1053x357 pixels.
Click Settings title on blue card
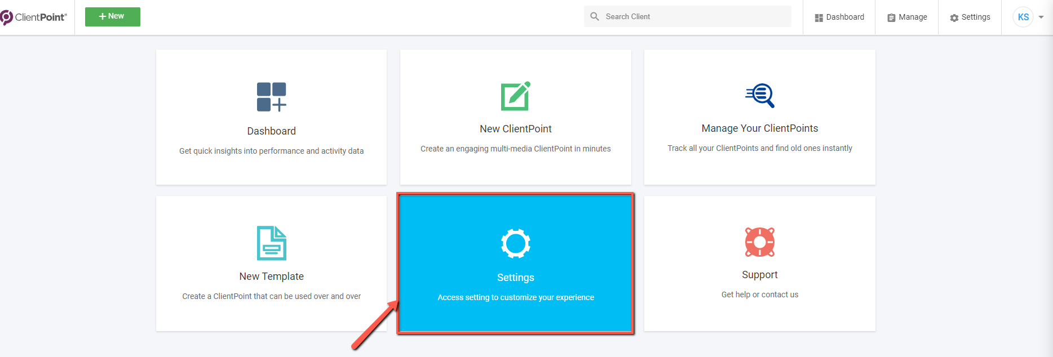[516, 278]
